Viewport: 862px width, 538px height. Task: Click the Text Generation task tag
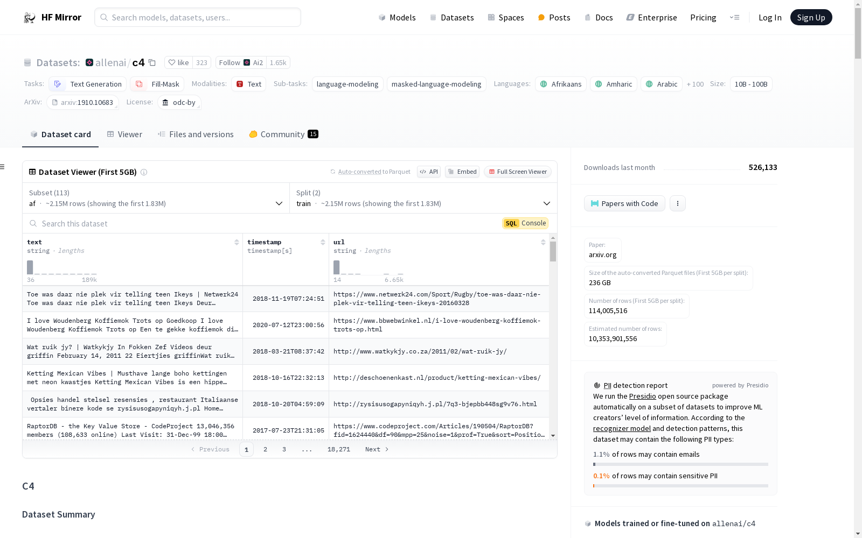pyautogui.click(x=88, y=84)
